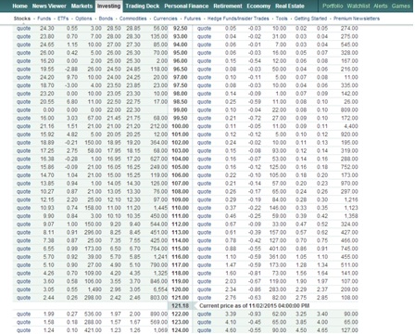The image size is (415, 334).
Task: Switch to the Economy tab
Action: click(x=258, y=6)
